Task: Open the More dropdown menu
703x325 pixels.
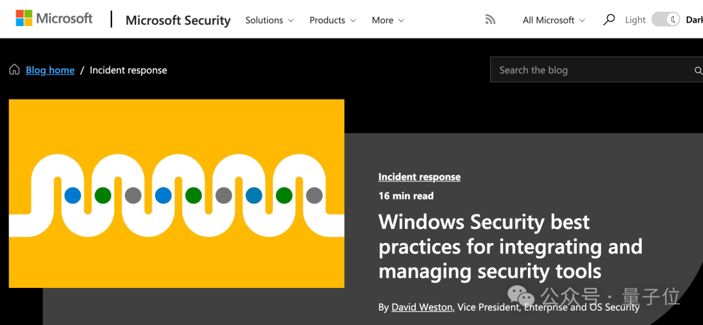Action: 388,20
